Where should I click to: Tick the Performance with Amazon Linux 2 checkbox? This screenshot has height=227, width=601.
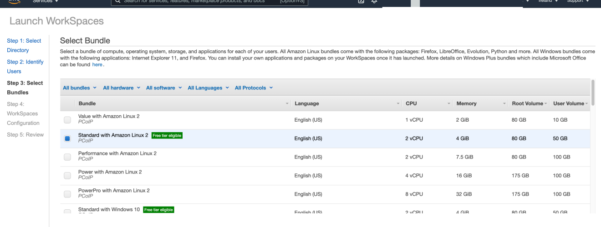pyautogui.click(x=67, y=157)
